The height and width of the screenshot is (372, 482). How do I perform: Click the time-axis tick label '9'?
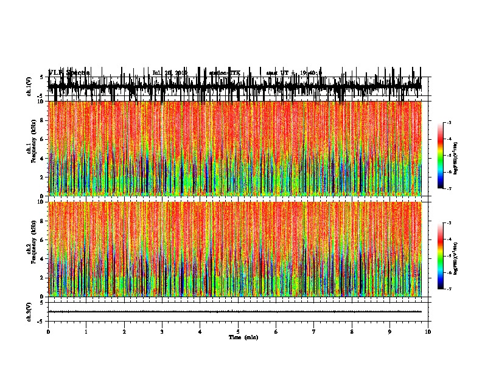(389, 332)
